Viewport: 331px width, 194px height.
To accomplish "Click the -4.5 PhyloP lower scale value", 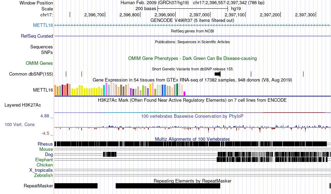I will point(45,133).
